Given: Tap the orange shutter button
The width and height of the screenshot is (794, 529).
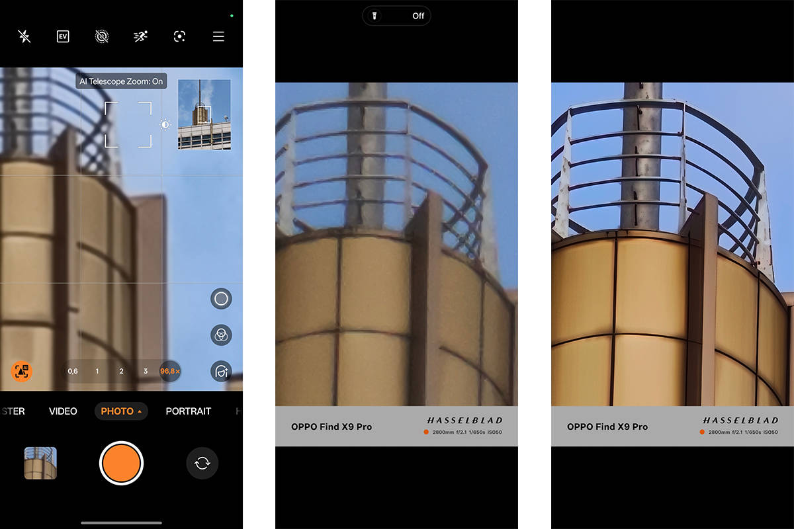Looking at the screenshot, I should click(x=121, y=464).
